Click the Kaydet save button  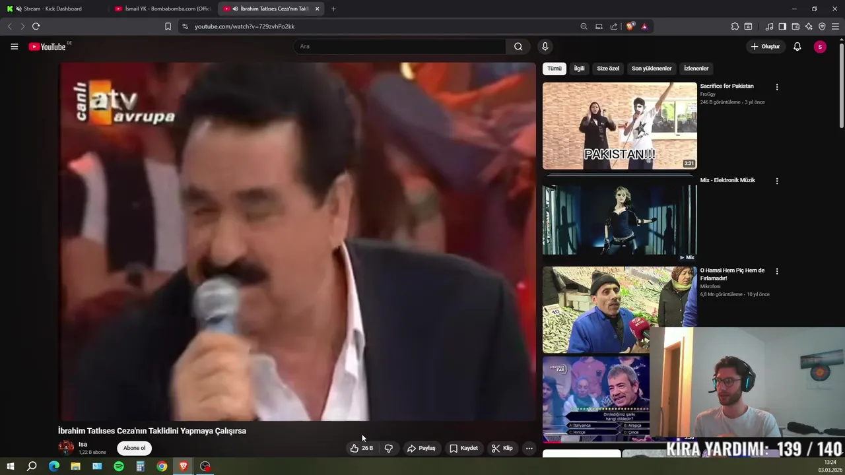pos(463,448)
